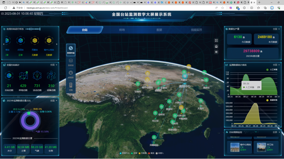Select the 设施 sidebar icon
This screenshot has height=159, width=284.
(71, 87)
